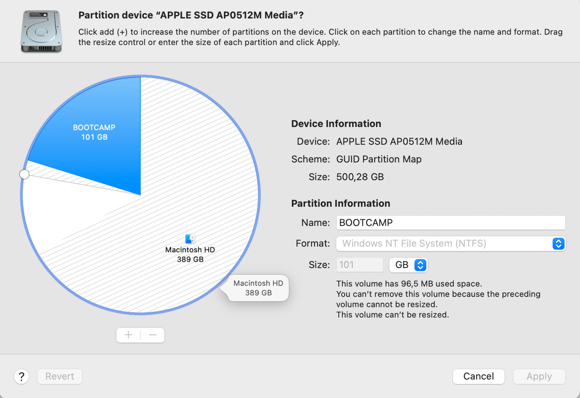
Task: Open help with the question mark button
Action: click(x=22, y=377)
